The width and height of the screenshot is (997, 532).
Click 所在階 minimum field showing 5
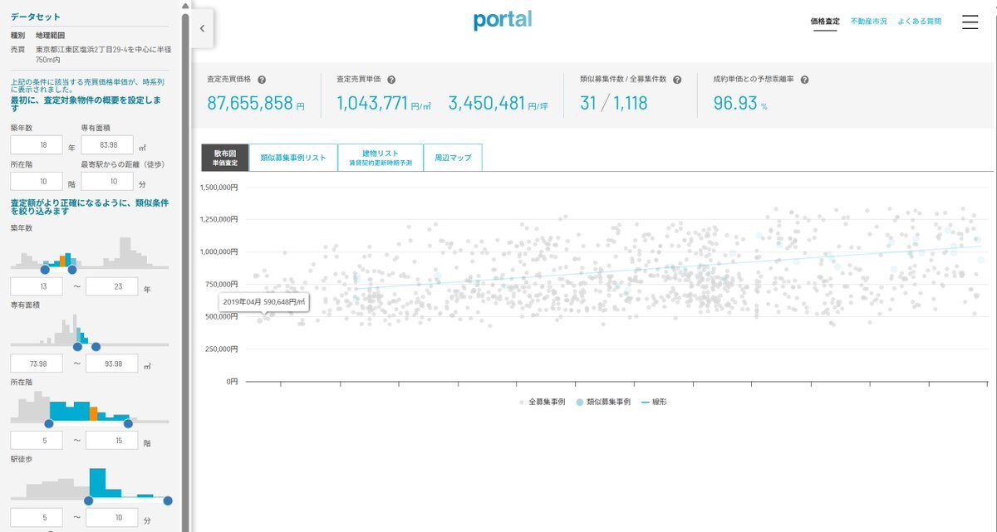click(x=36, y=441)
